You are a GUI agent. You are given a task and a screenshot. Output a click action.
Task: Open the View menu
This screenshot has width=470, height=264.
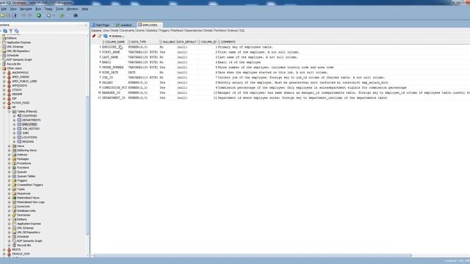pos(13,9)
